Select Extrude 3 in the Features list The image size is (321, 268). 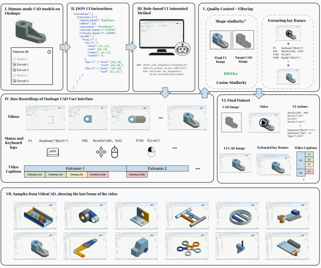[23, 81]
